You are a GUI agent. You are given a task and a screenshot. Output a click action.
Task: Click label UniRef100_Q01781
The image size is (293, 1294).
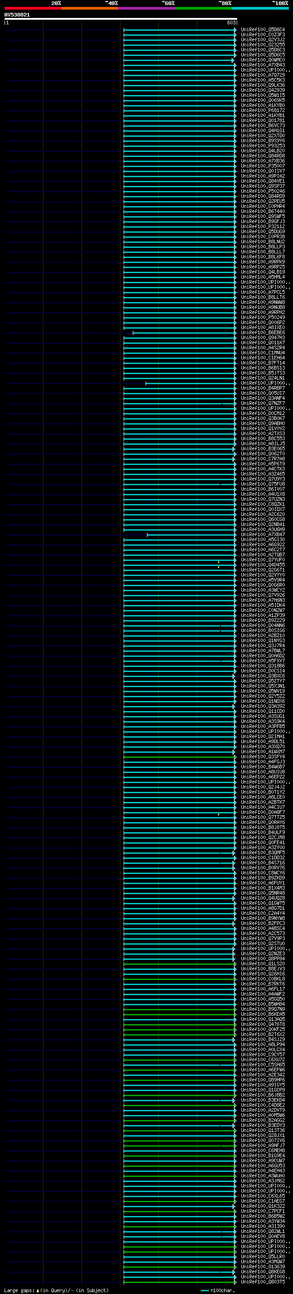262,121
